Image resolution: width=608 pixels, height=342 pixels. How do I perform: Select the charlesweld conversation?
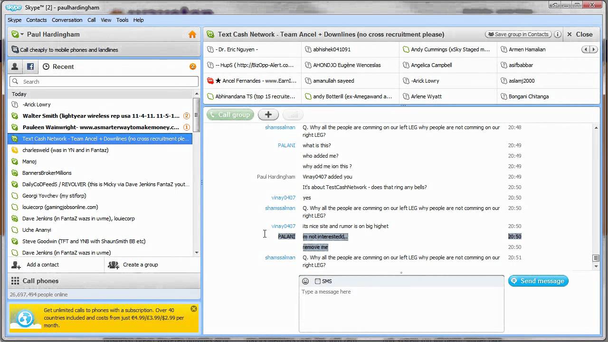click(100, 150)
